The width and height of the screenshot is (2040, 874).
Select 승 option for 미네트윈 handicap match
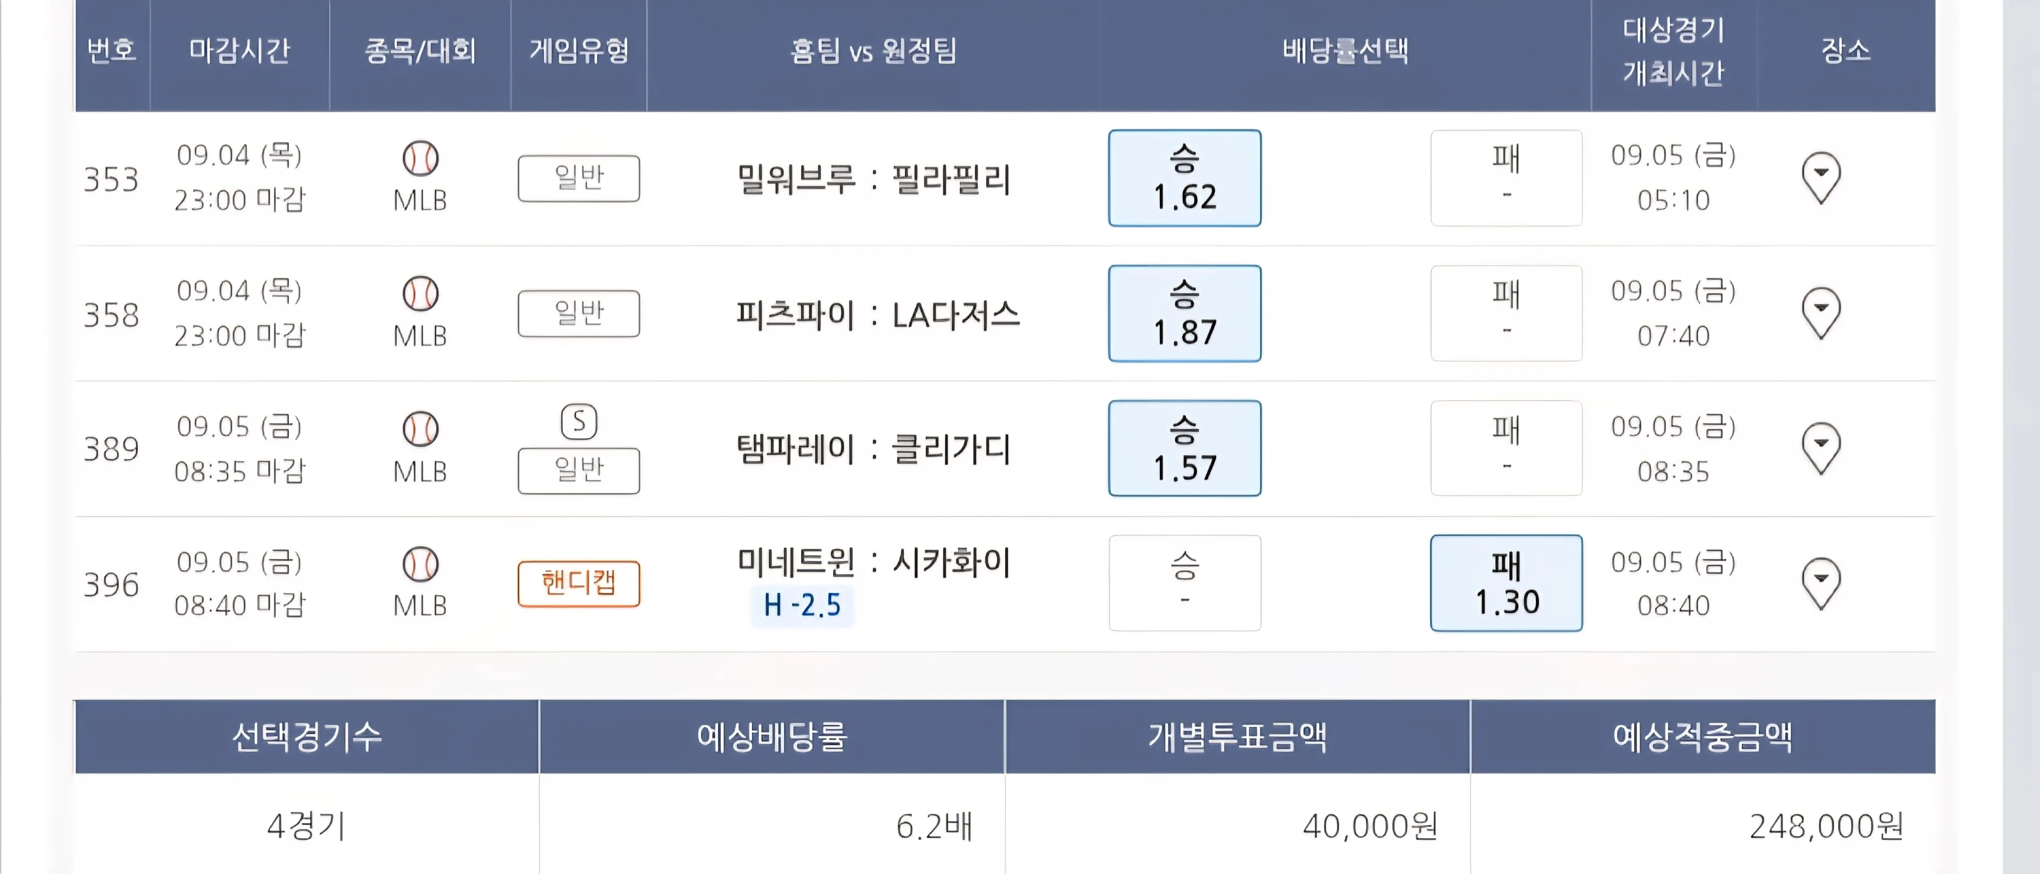(1184, 583)
